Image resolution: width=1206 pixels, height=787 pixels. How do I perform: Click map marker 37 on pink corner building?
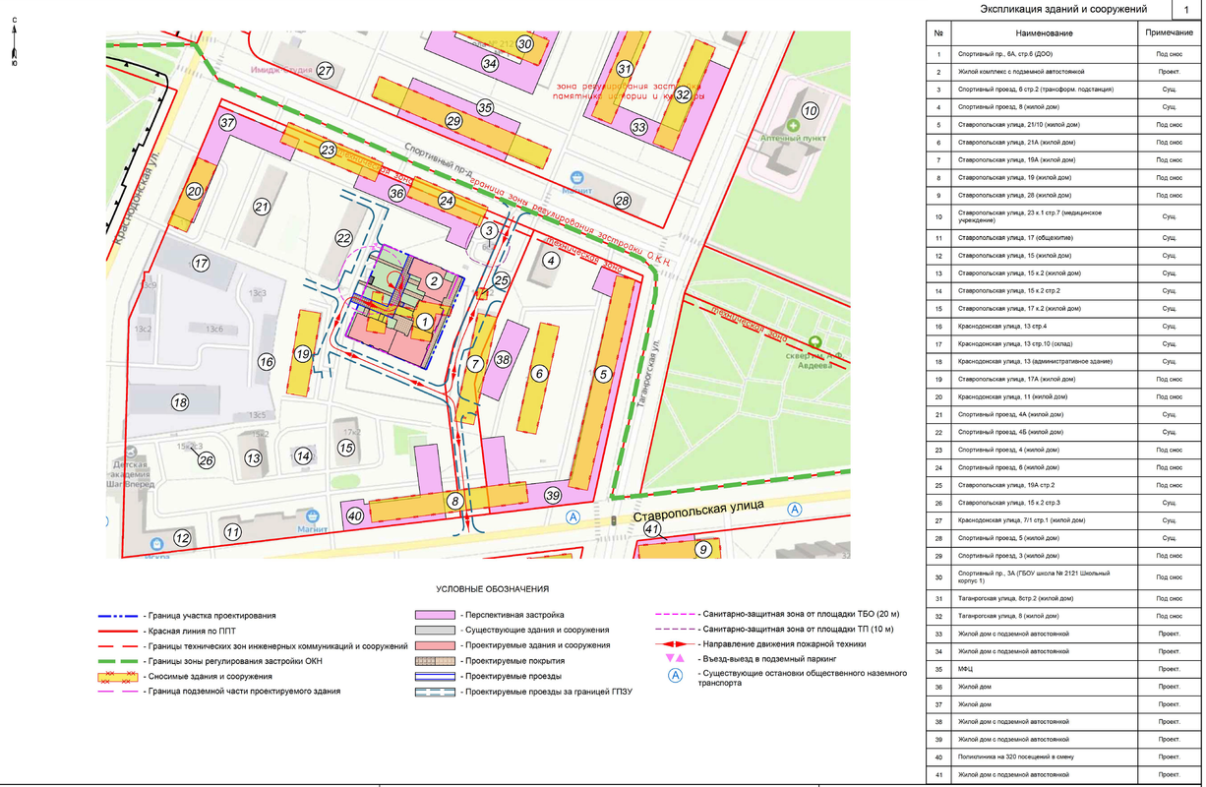228,123
